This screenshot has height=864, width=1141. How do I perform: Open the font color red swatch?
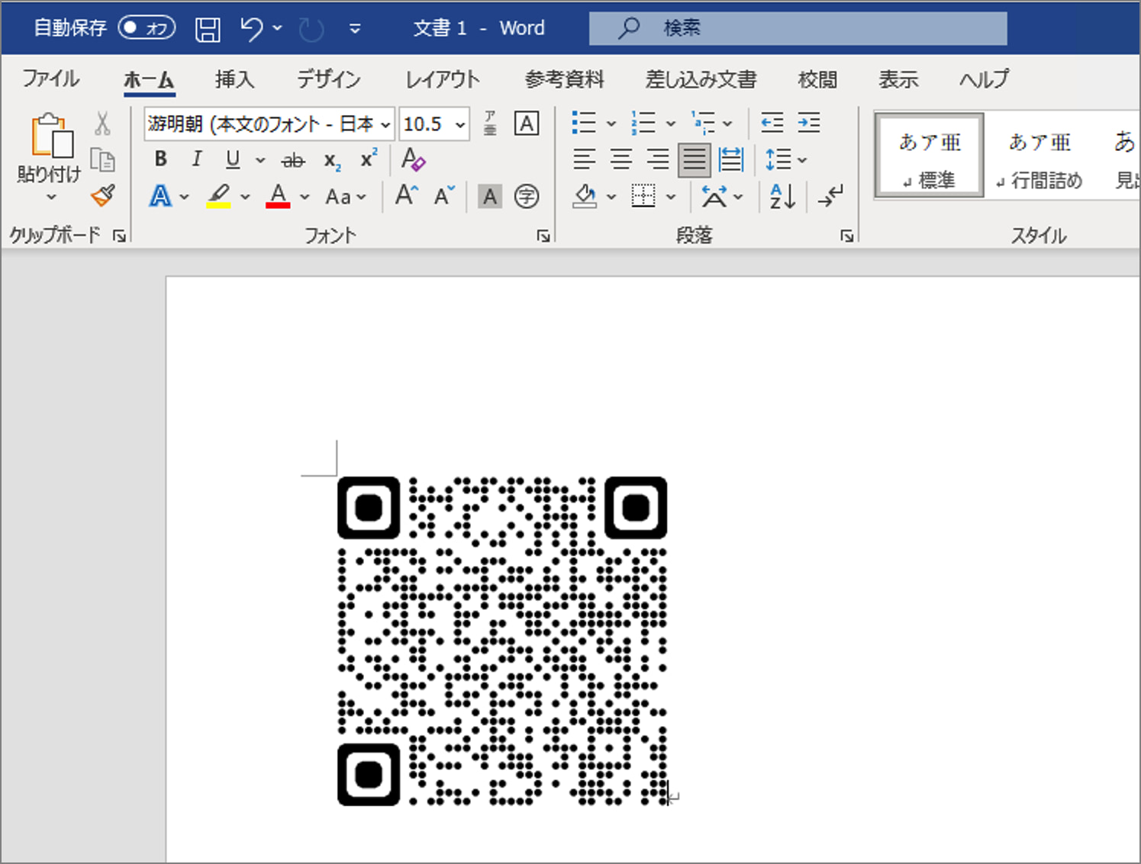278,196
